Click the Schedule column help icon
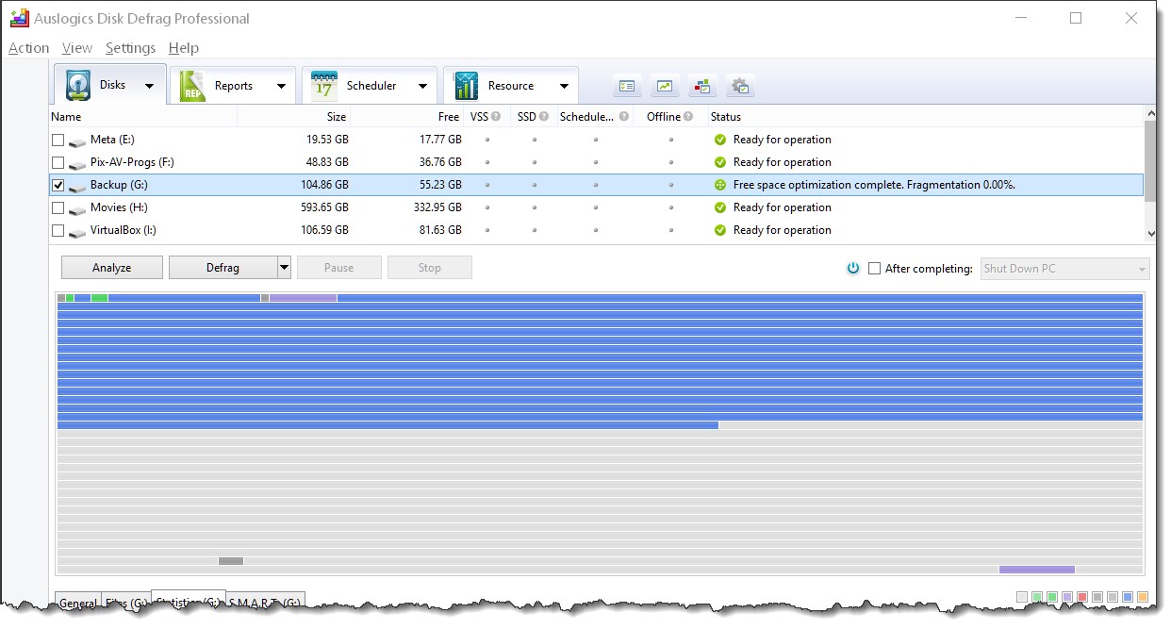 pos(624,117)
